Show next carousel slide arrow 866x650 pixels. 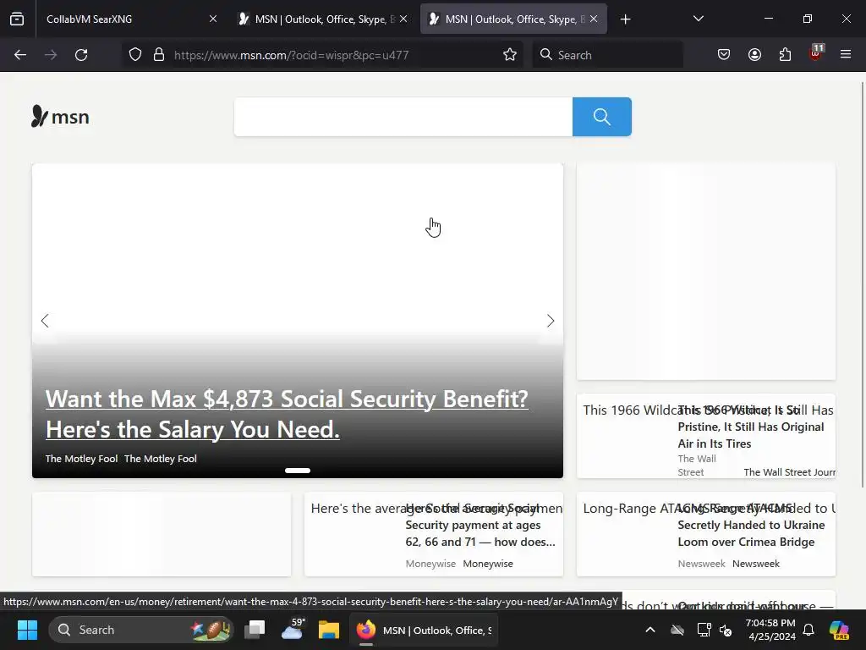point(550,321)
